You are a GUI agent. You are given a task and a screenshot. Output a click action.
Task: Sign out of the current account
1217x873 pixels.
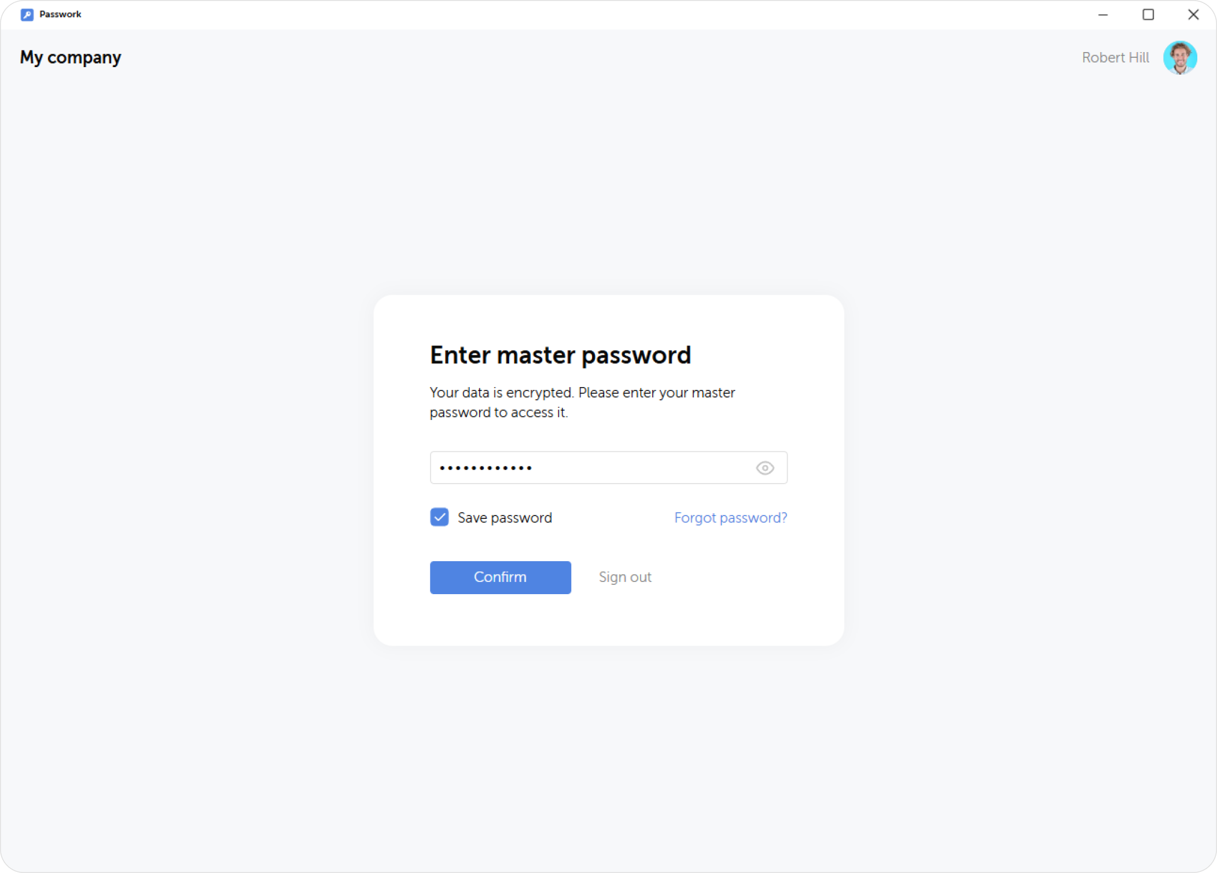tap(625, 577)
